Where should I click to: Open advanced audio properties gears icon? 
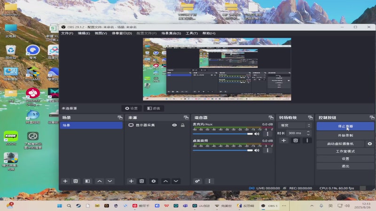(x=197, y=181)
